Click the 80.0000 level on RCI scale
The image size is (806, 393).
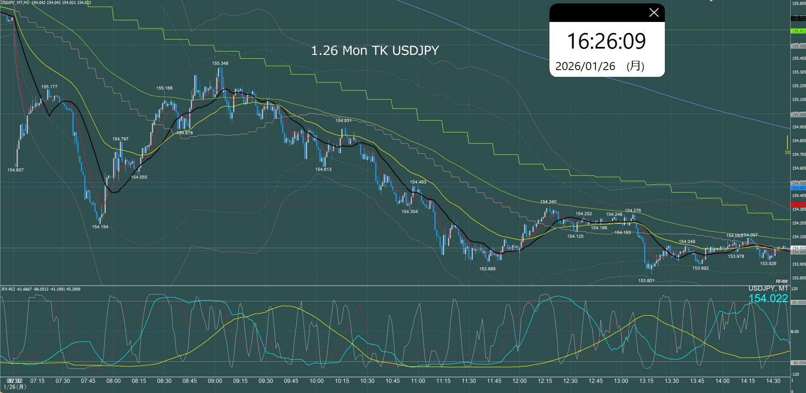(798, 302)
